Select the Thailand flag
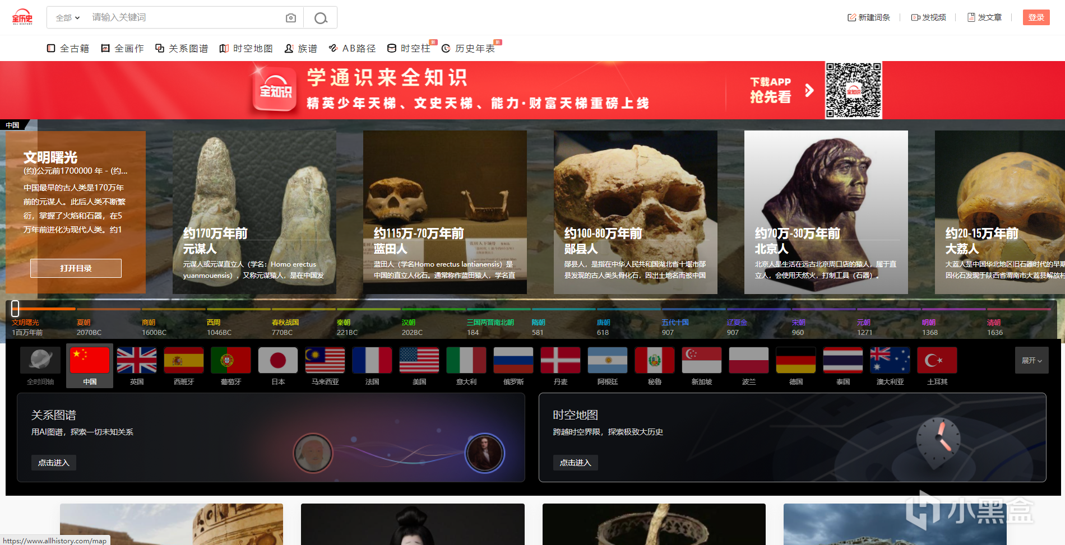Screen dimensions: 1065x545 843,360
